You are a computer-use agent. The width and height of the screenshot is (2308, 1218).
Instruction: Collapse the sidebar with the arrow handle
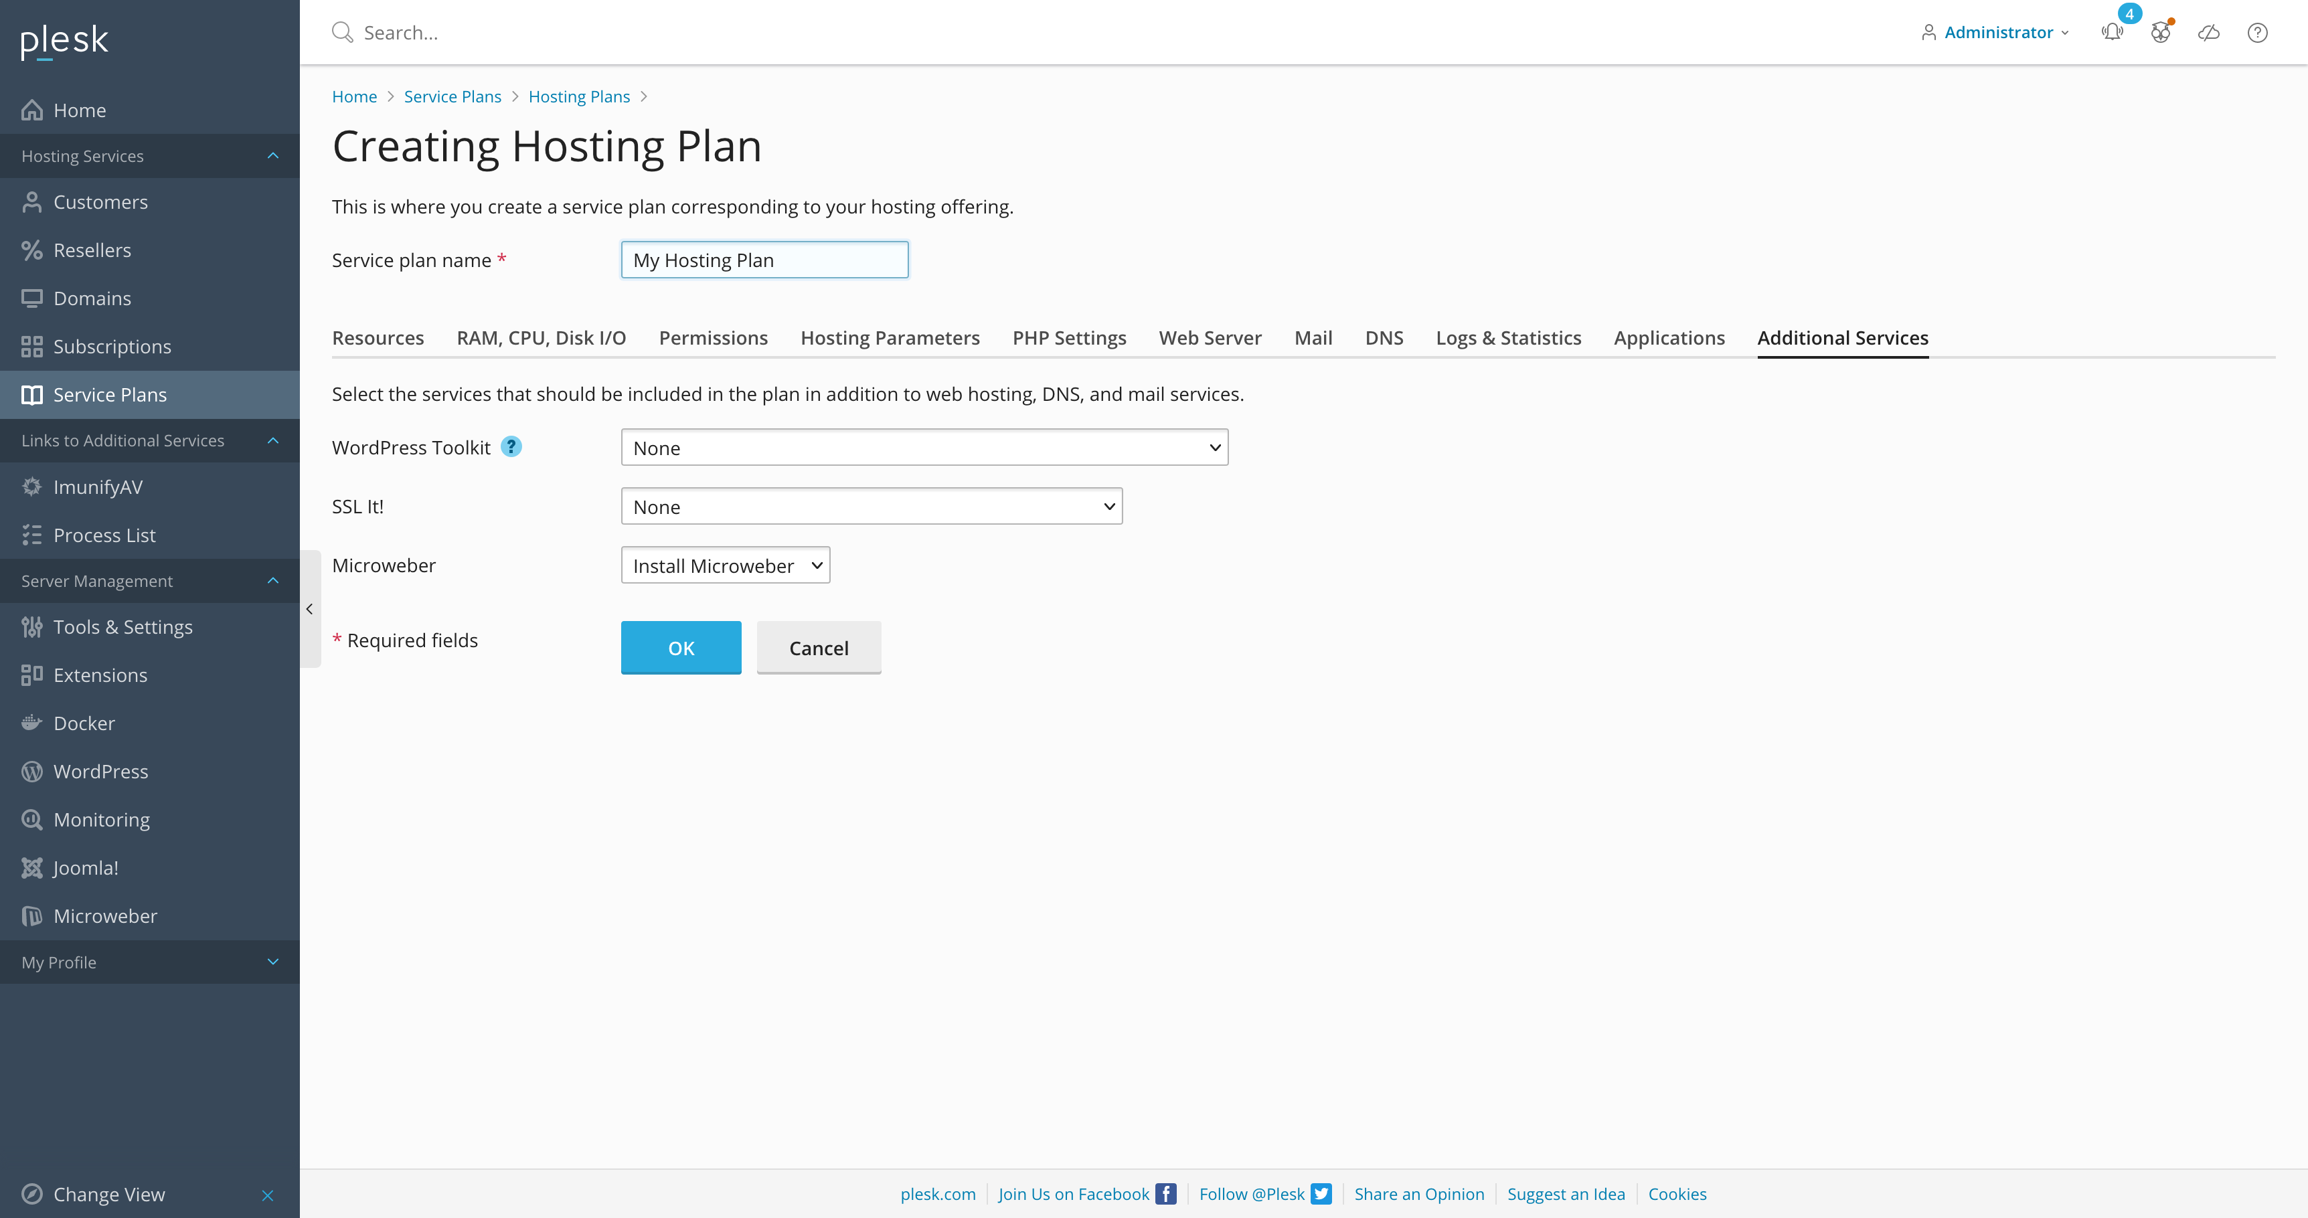[x=309, y=609]
